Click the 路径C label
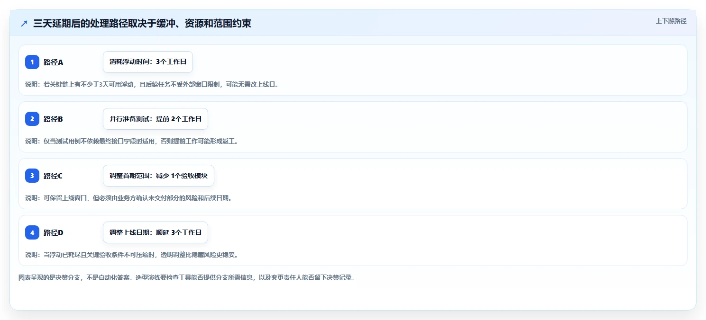706x320 pixels. (53, 176)
